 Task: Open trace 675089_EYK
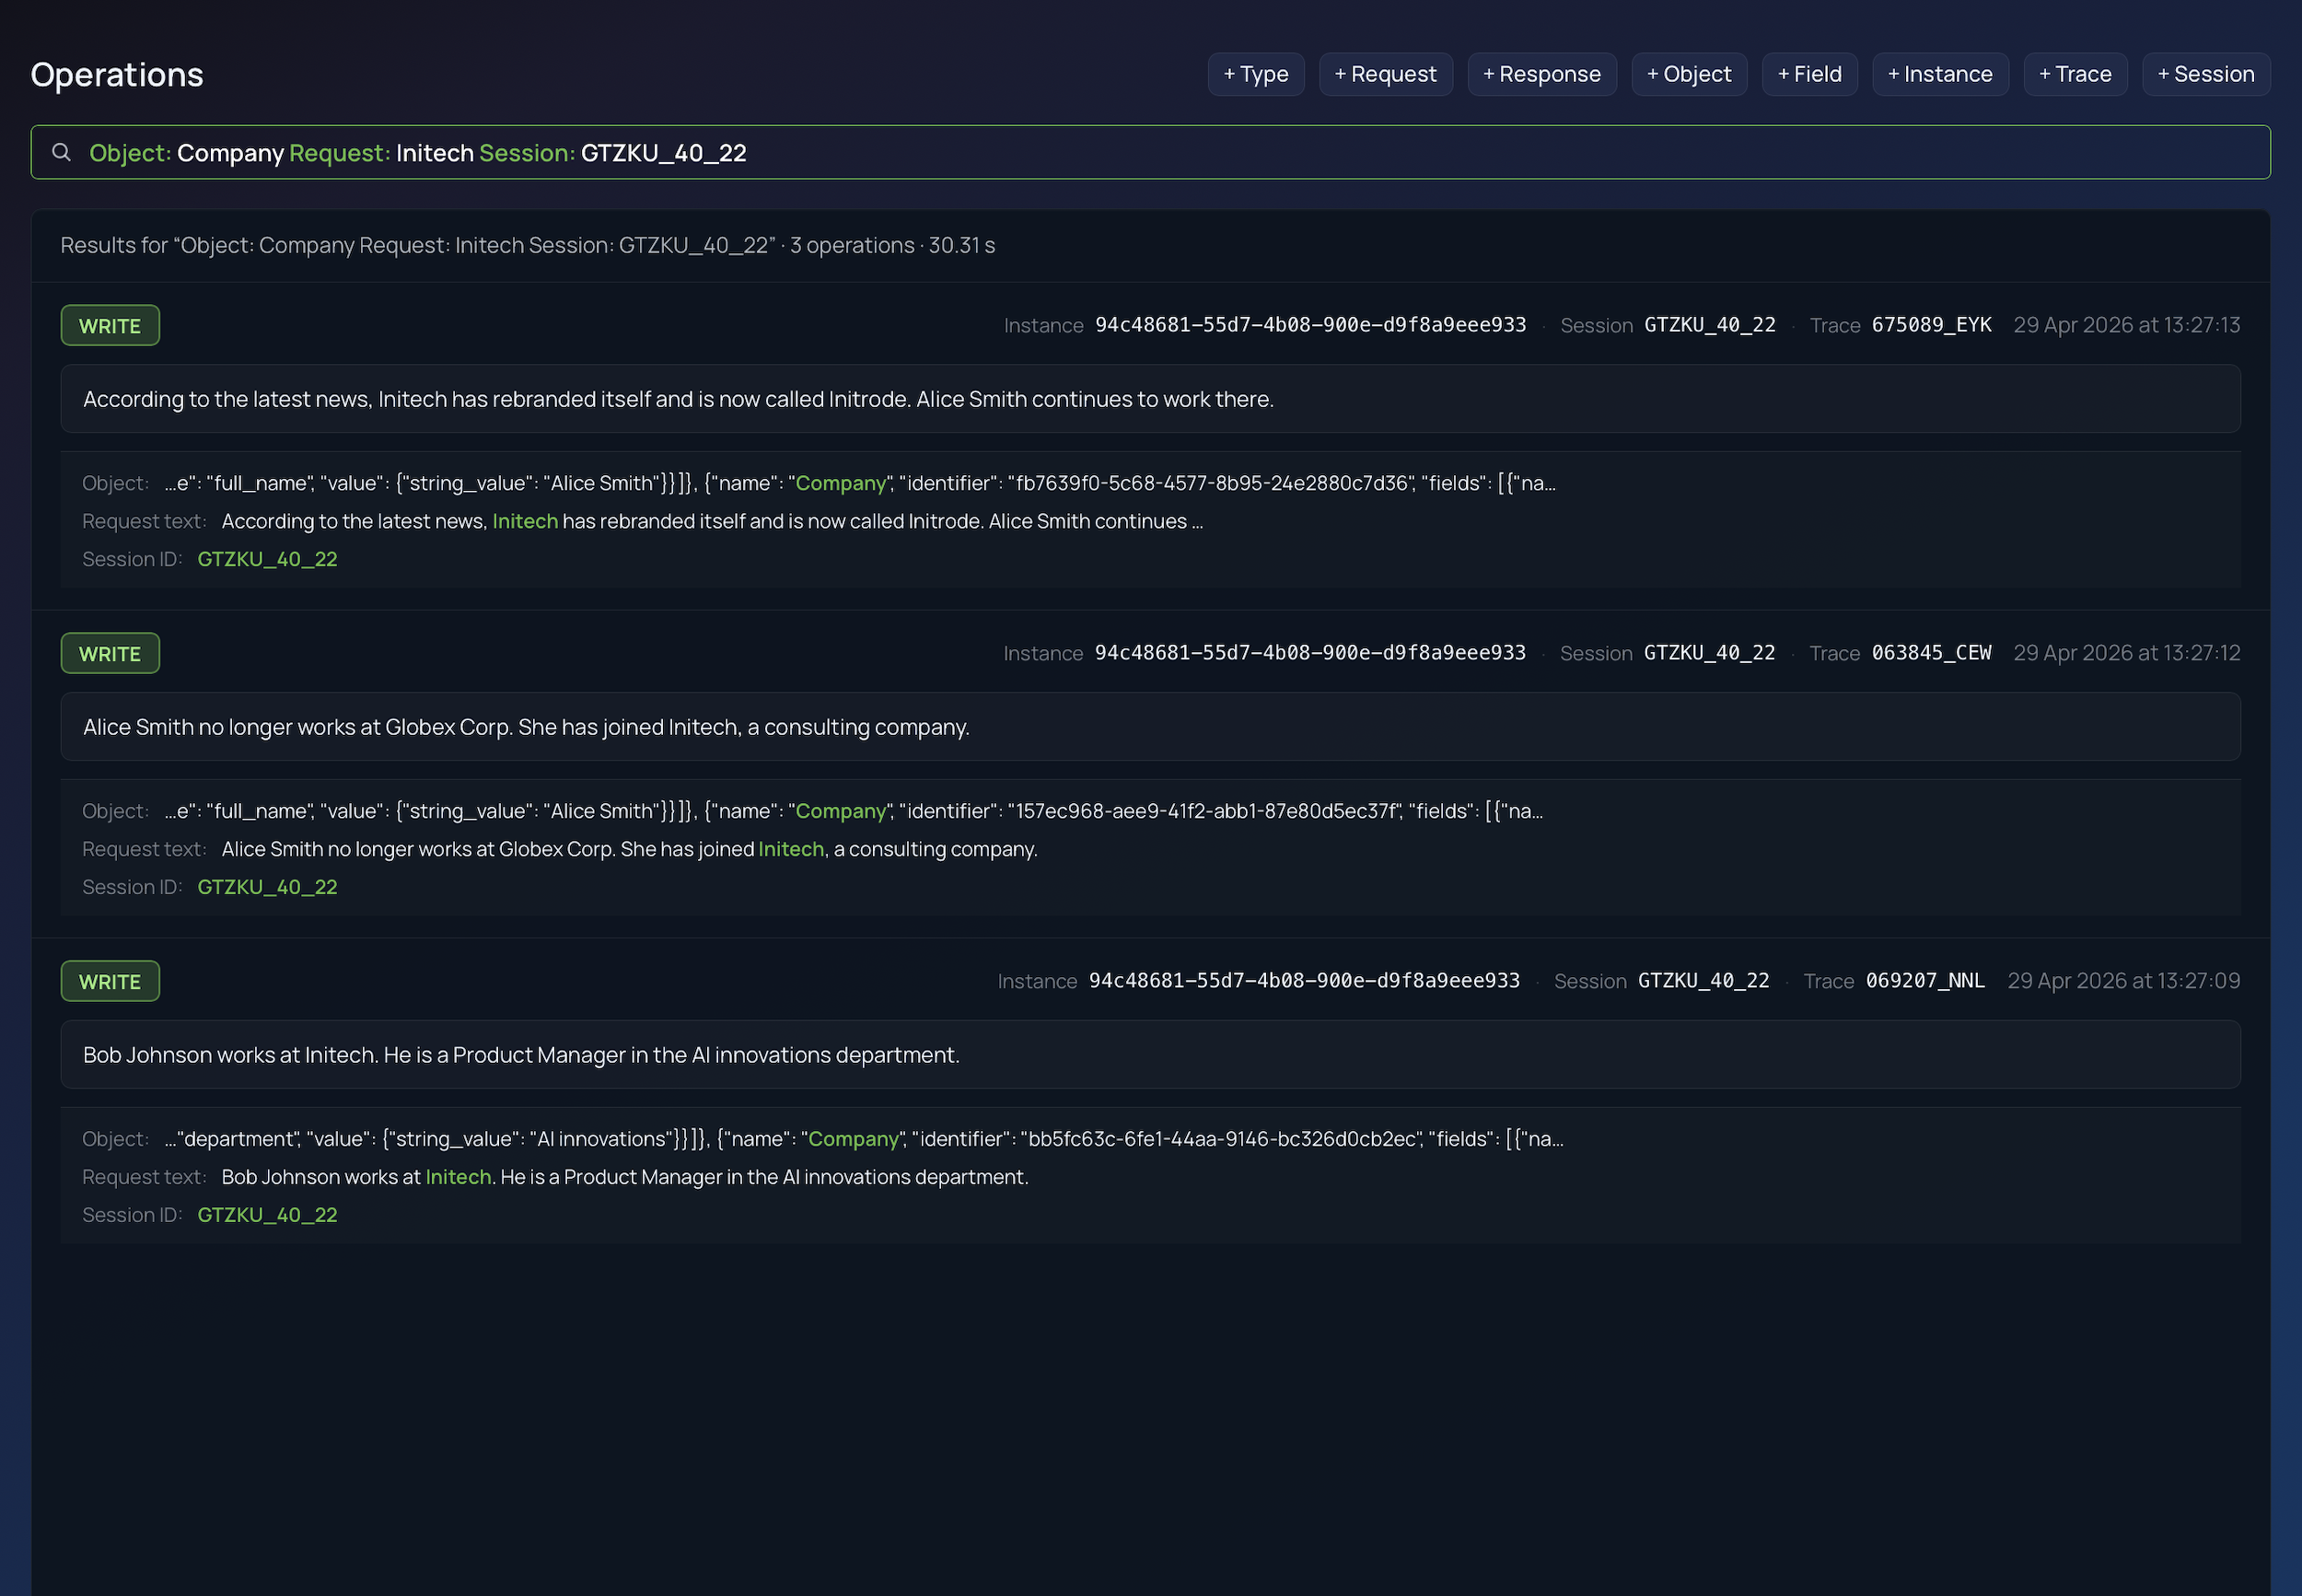1931,325
